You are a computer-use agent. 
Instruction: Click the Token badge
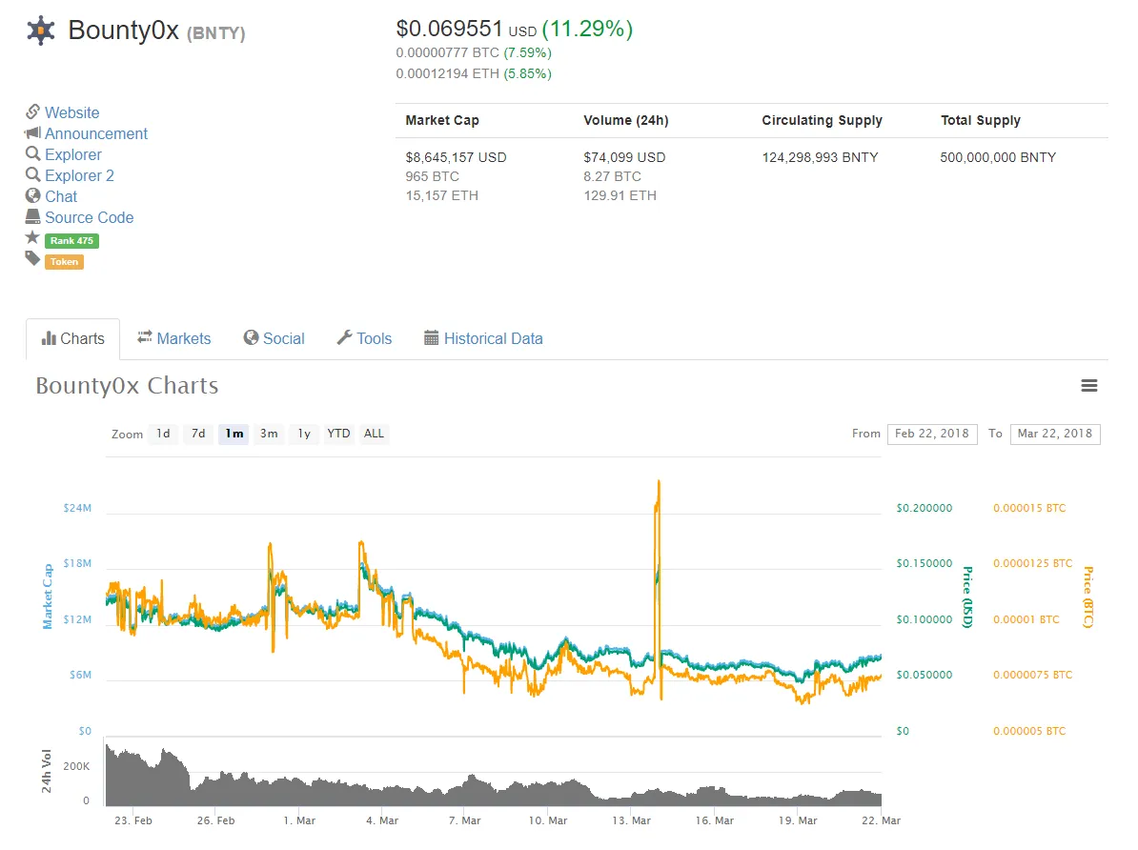coord(64,262)
